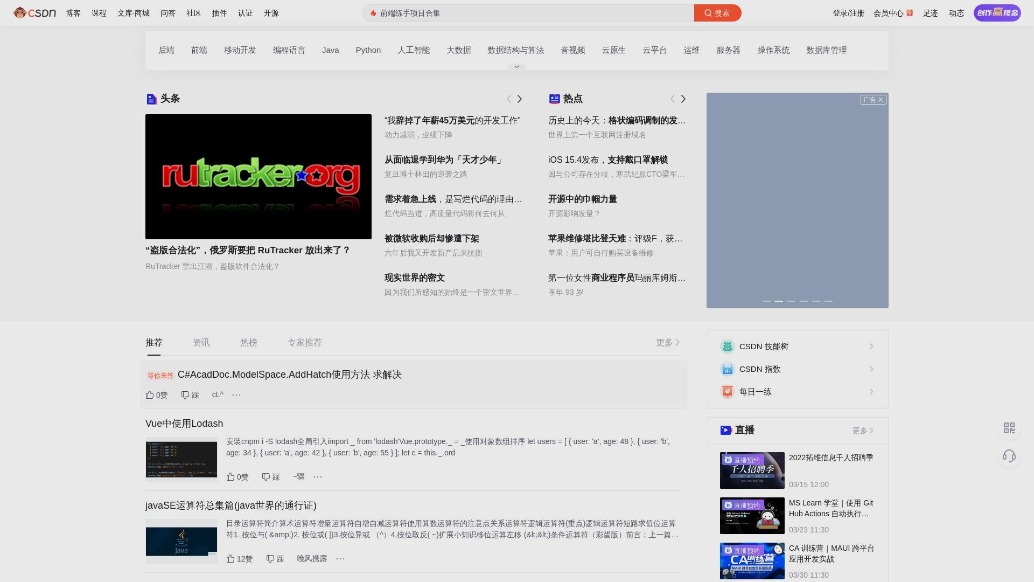
Task: Open author 晚风携露 profile link
Action: click(312, 559)
